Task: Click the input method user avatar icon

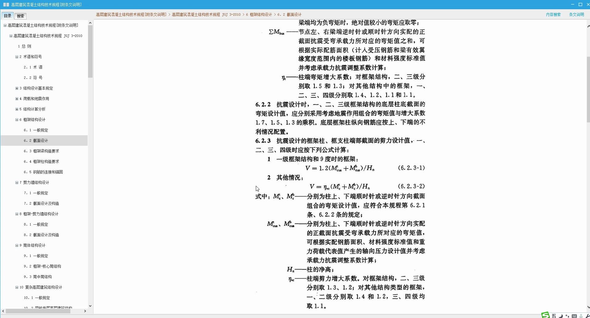Action: pos(581,316)
